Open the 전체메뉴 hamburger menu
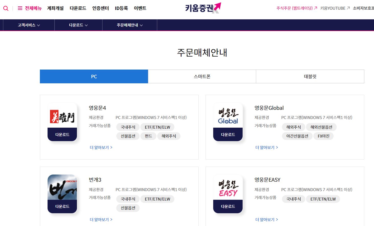The width and height of the screenshot is (374, 226). click(x=30, y=8)
